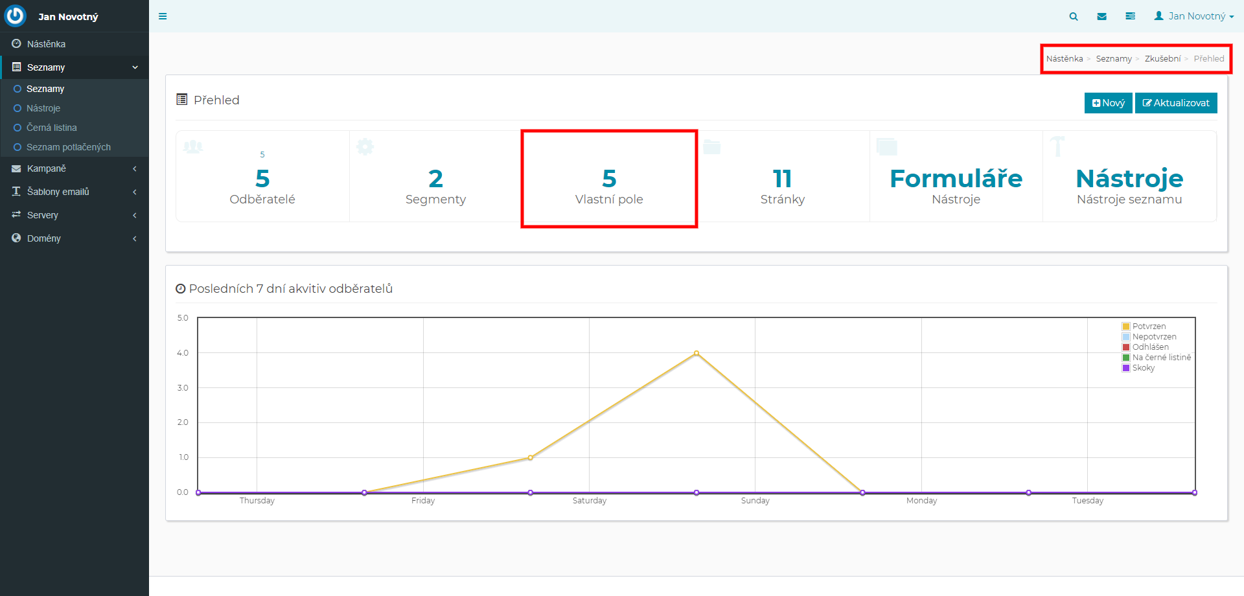
Task: Click the Segmenty gear icon
Action: coord(365,147)
